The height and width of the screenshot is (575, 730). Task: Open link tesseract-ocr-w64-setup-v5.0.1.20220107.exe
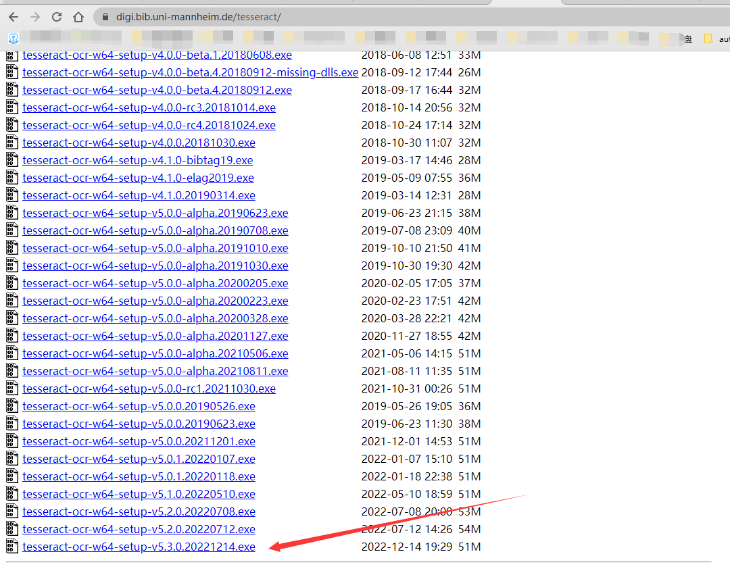[139, 459]
